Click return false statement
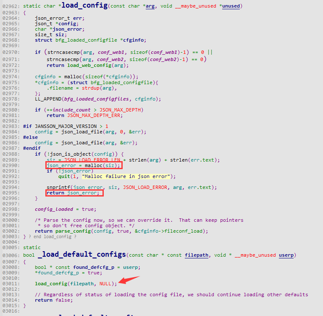Viewport: 323px width, 316px height. pos(54,300)
